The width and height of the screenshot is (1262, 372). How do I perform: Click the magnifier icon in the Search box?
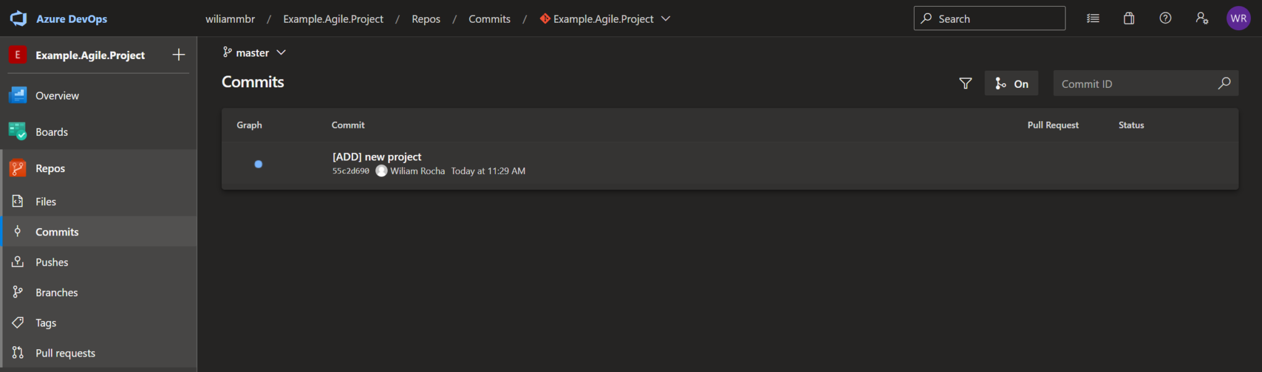(926, 18)
